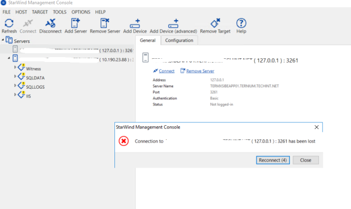The height and width of the screenshot is (209, 351).
Task: Collapse the 10.190.23.88 server node
Action: click(x=9, y=58)
